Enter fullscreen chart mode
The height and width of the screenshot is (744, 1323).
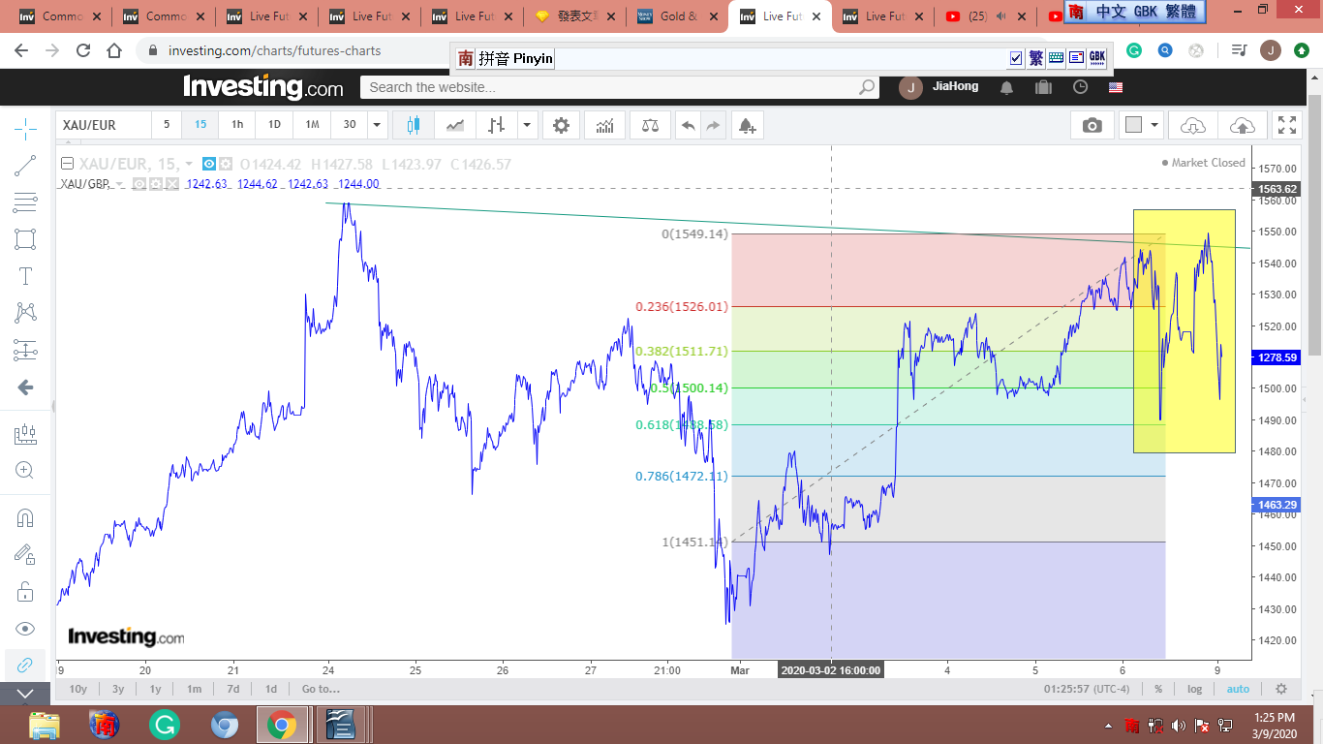pyautogui.click(x=1286, y=125)
